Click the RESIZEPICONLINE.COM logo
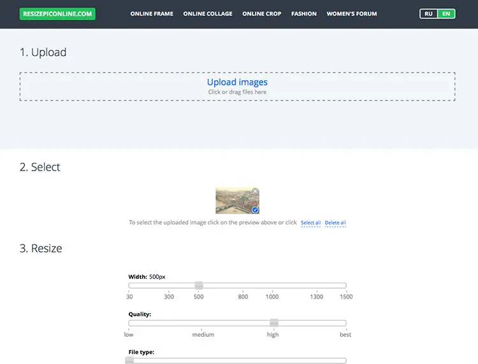The height and width of the screenshot is (364, 478). (57, 14)
